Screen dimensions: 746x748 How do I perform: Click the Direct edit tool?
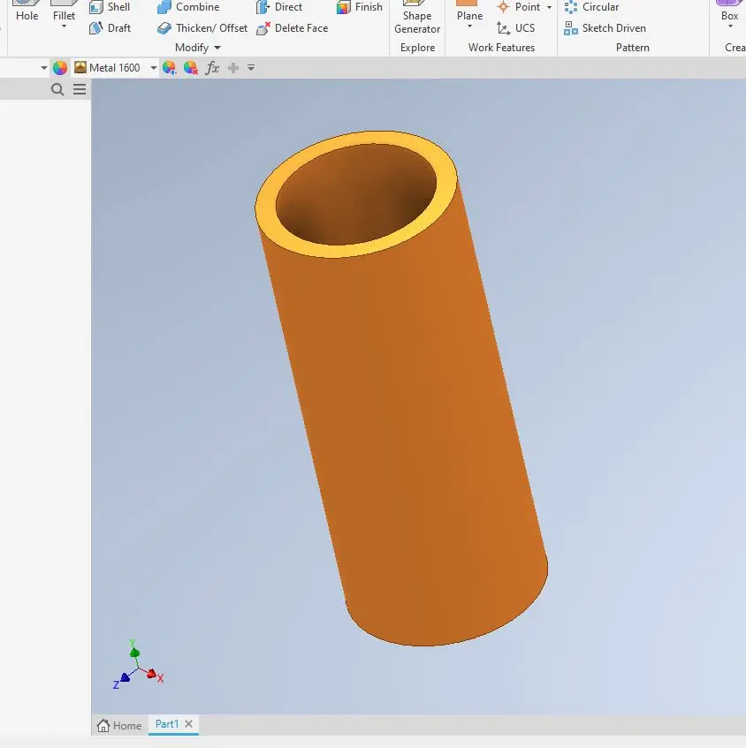click(x=279, y=7)
